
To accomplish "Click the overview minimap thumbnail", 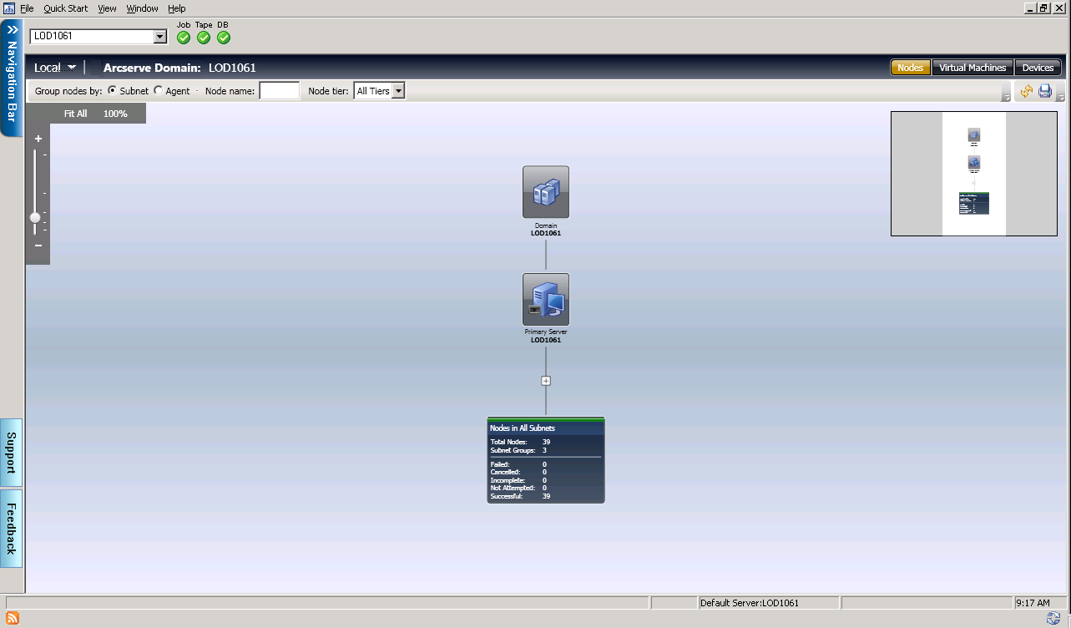I will click(974, 174).
